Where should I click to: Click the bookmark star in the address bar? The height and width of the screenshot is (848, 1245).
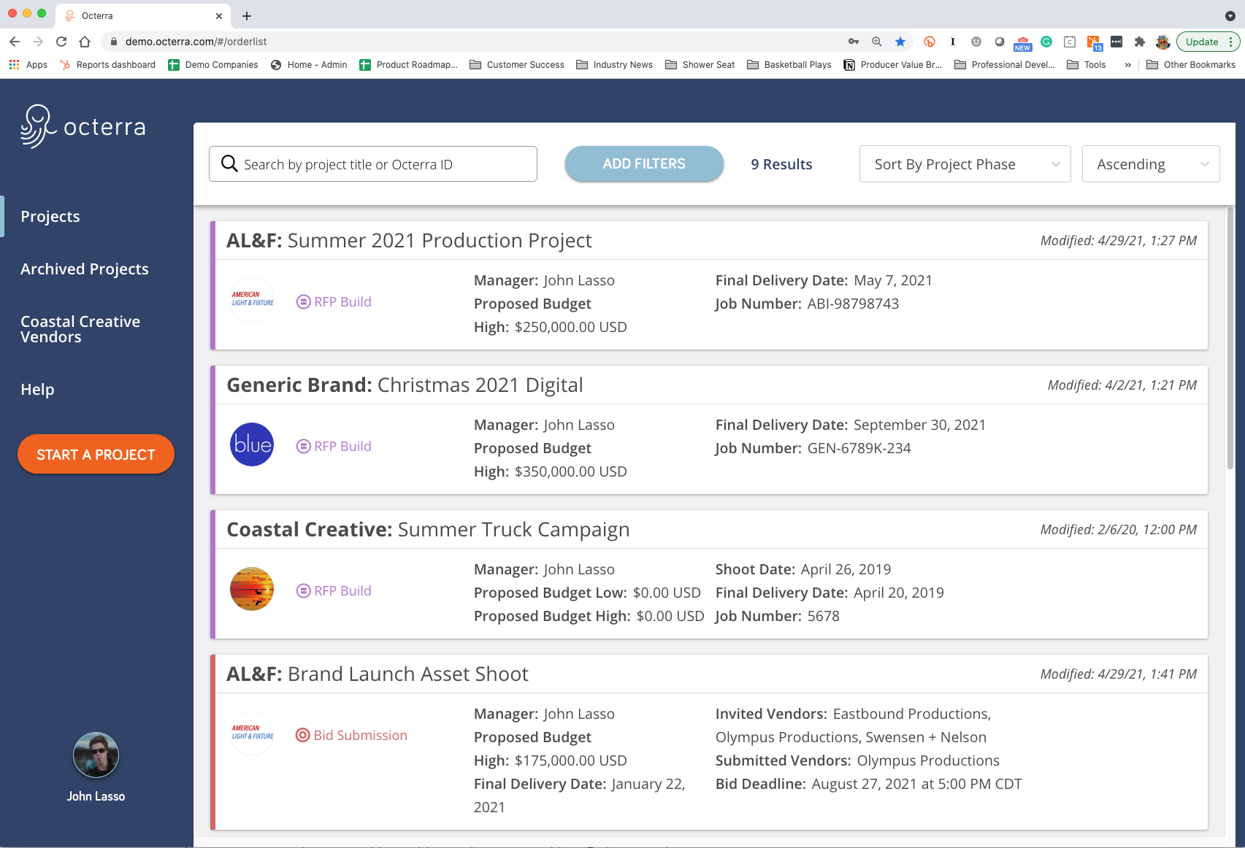pos(900,42)
